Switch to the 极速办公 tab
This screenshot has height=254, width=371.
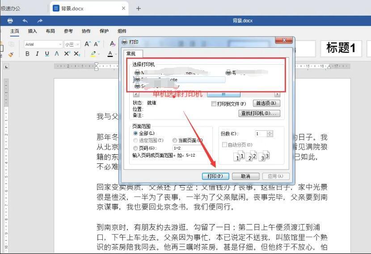[x=10, y=8]
